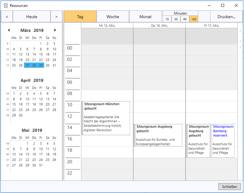244x193 pixels.
Task: Open the Drucken... print dialog
Action: click(226, 17)
